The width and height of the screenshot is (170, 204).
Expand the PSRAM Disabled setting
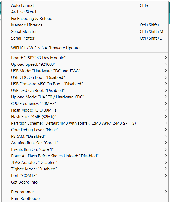(28, 136)
